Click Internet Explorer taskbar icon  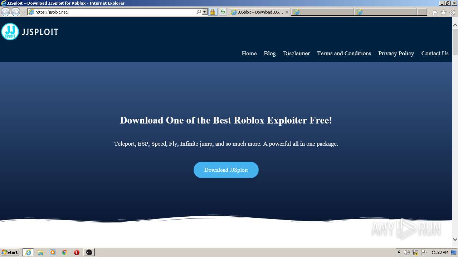pyautogui.click(x=28, y=252)
